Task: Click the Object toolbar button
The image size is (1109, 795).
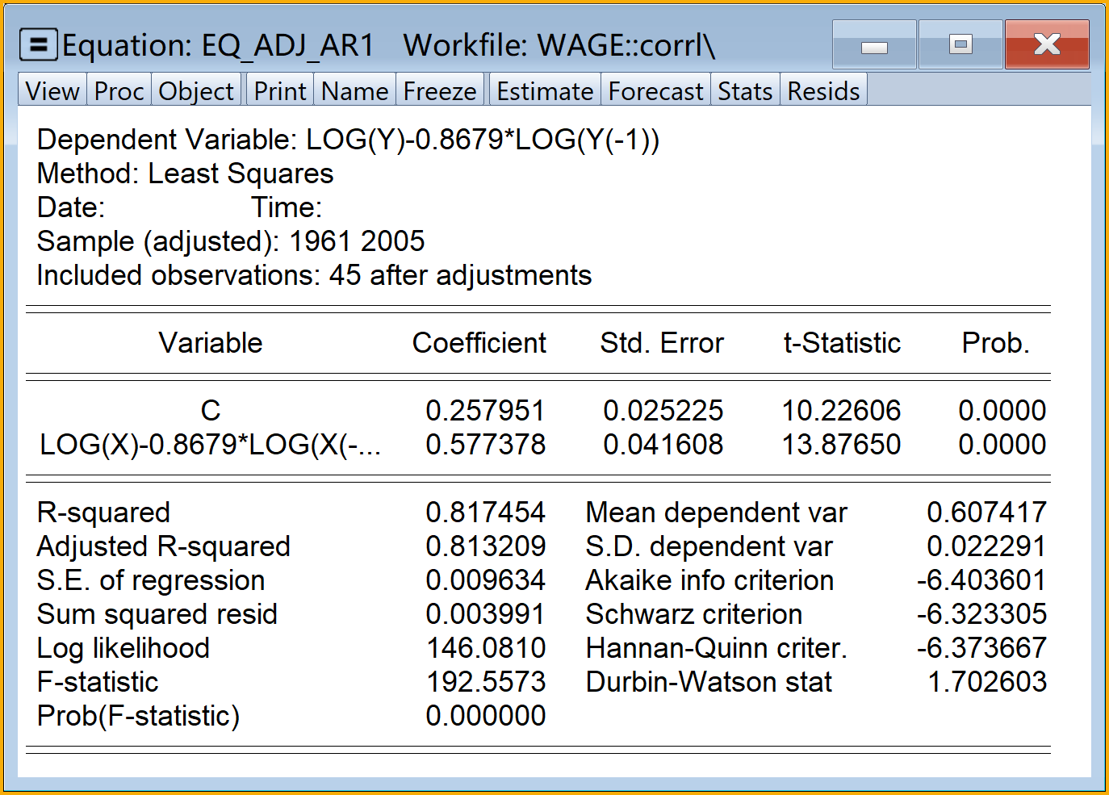Action: point(196,91)
